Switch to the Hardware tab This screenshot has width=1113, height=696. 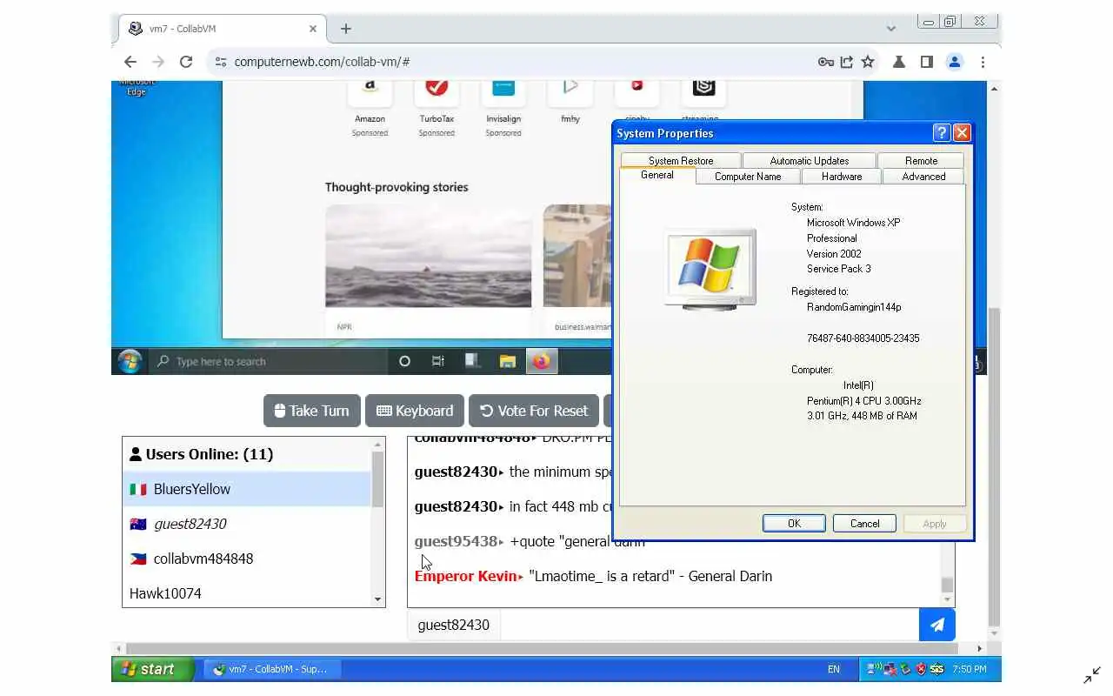pyautogui.click(x=842, y=176)
